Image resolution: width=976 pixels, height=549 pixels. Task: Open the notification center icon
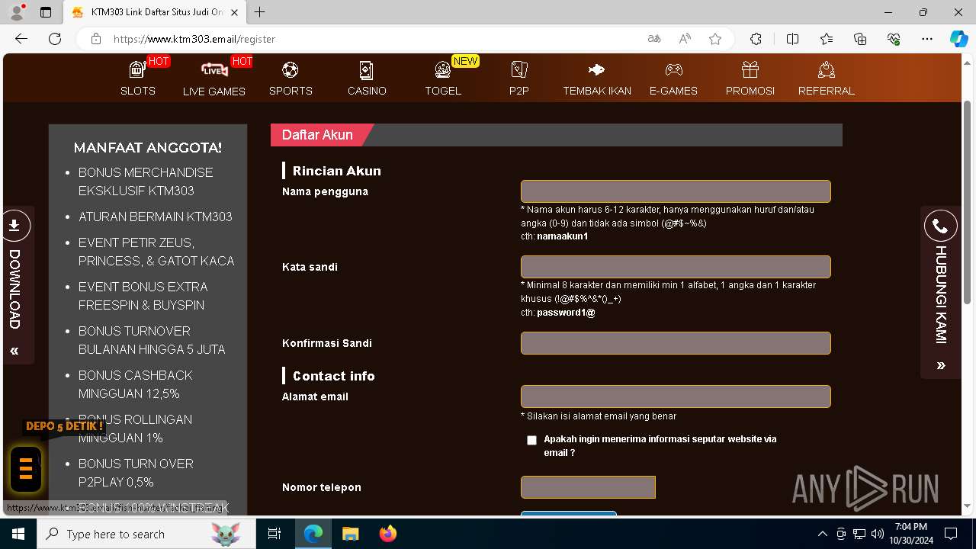[951, 534]
